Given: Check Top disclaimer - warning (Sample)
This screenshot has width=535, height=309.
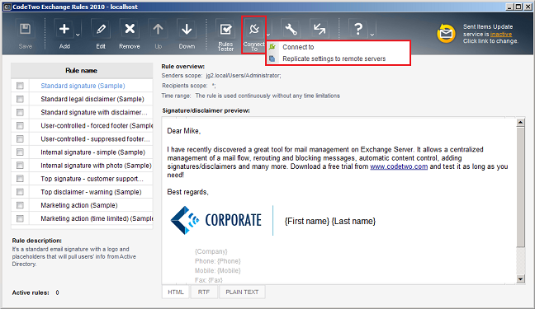Looking at the screenshot, I should pyautogui.click(x=20, y=192).
